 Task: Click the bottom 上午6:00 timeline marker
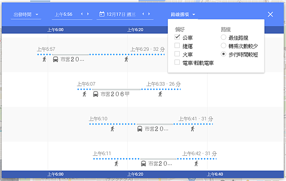click(x=55, y=174)
